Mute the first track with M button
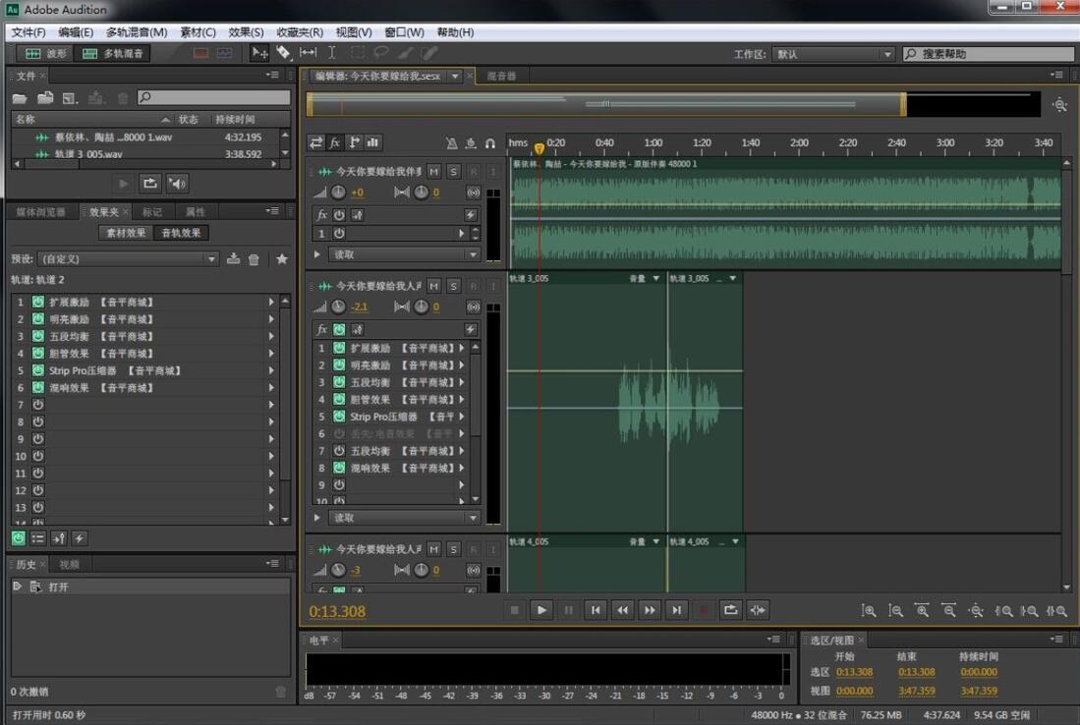The width and height of the screenshot is (1080, 725). tap(433, 171)
